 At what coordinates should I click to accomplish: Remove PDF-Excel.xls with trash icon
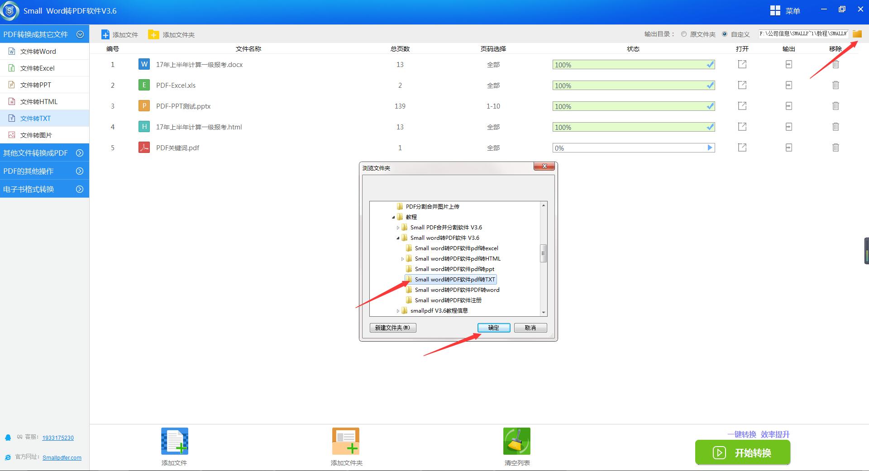click(x=836, y=85)
